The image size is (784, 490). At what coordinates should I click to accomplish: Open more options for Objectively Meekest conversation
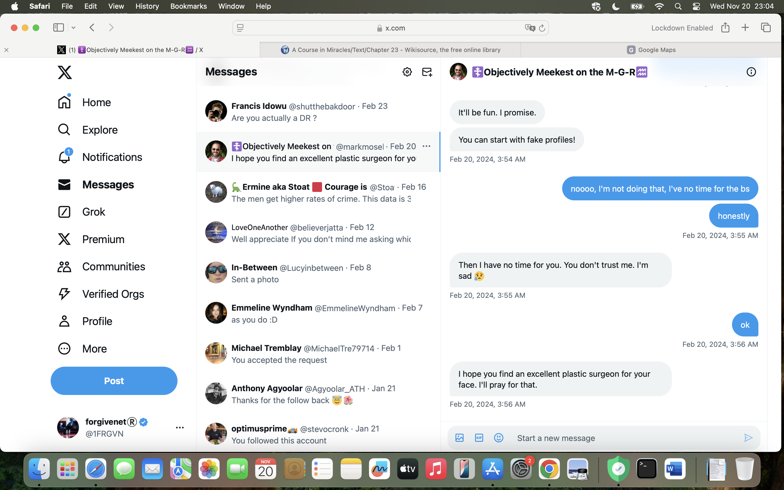(426, 146)
